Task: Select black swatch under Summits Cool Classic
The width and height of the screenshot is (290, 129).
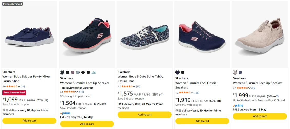Action: pyautogui.click(x=183, y=72)
